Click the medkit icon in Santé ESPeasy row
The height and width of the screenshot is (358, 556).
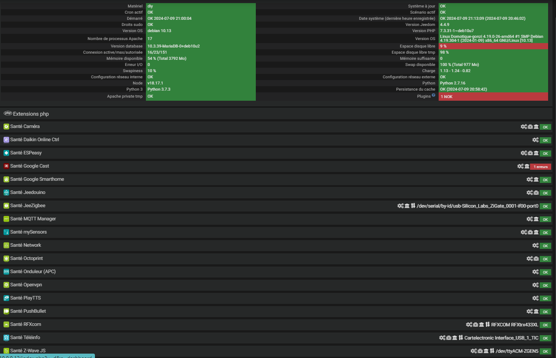pyautogui.click(x=530, y=153)
